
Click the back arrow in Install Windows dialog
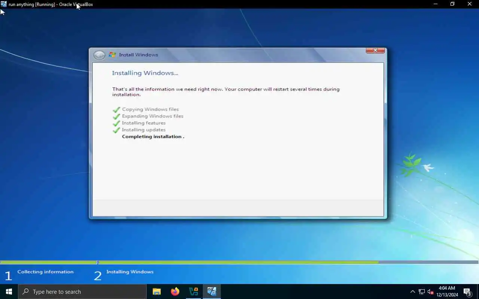99,55
